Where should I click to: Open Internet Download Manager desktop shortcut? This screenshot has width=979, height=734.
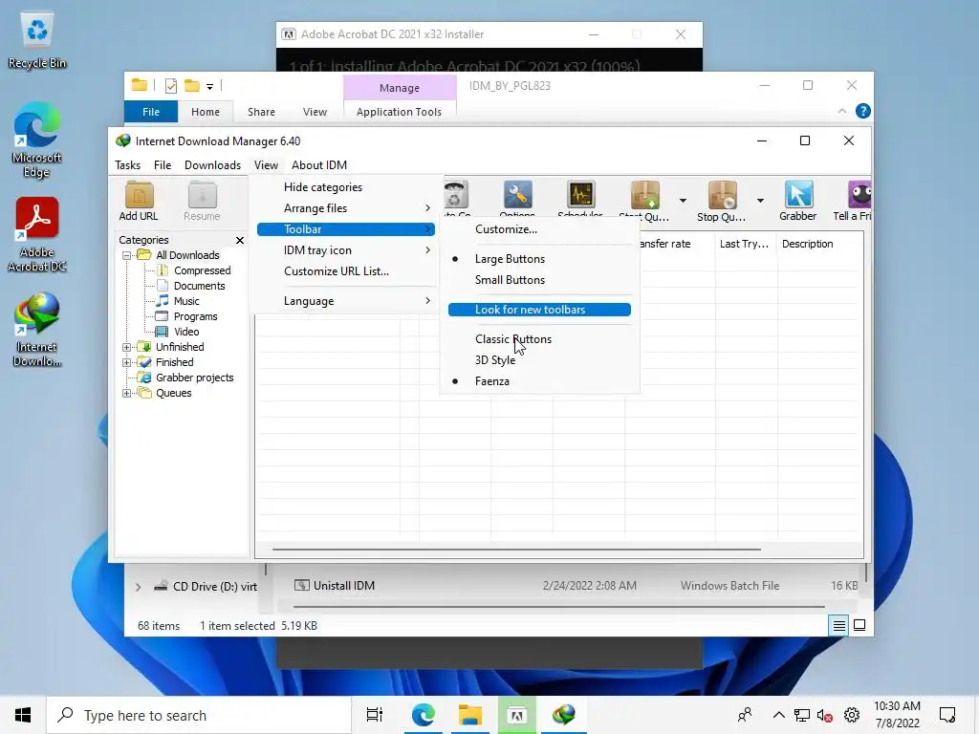[37, 330]
